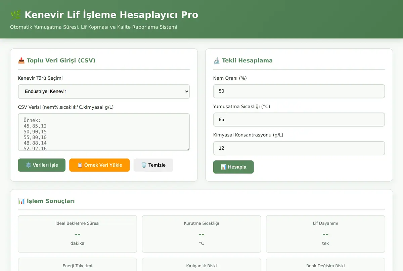Click the Kenevir Lif İşleme Hesaplayıcı Pro title
Viewport: 403px width, 271px height.
click(111, 15)
